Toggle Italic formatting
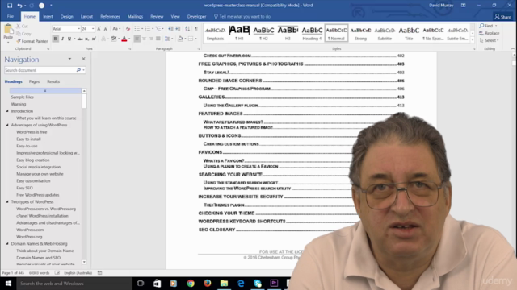This screenshot has height=290, width=517. [x=62, y=39]
